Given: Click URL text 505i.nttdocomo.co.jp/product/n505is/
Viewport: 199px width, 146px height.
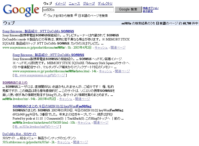Looking at the screenshot, I should [x=26, y=142].
